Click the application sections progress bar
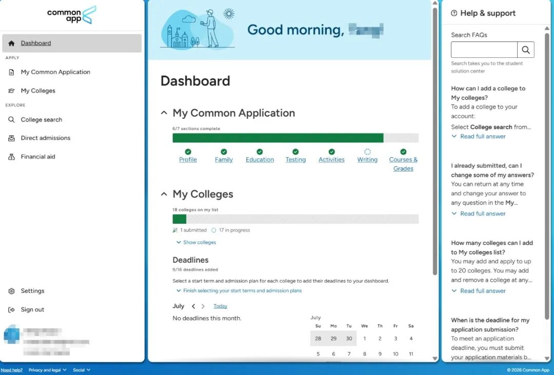This screenshot has height=375, width=554. [295, 138]
